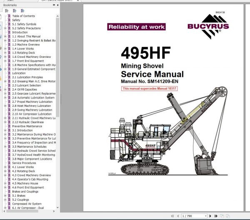The image size is (250, 220).
Task: Select the 4.1 Lower Works bookmark
Action: coord(23,167)
